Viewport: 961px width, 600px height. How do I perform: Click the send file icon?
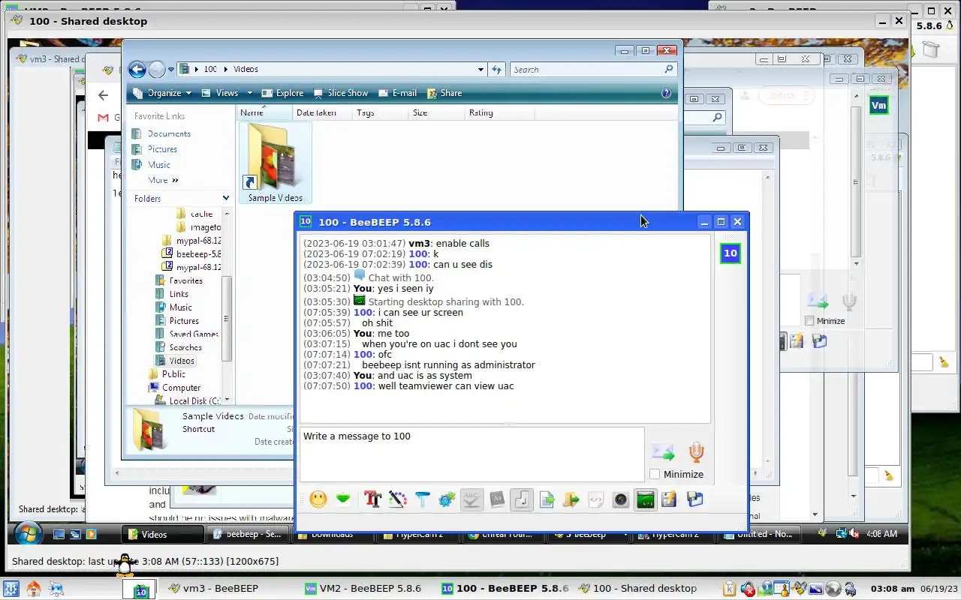point(547,499)
